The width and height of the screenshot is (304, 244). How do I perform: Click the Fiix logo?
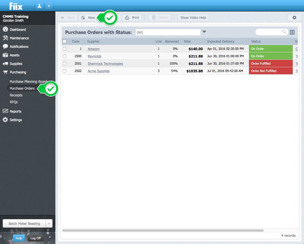pos(16,6)
